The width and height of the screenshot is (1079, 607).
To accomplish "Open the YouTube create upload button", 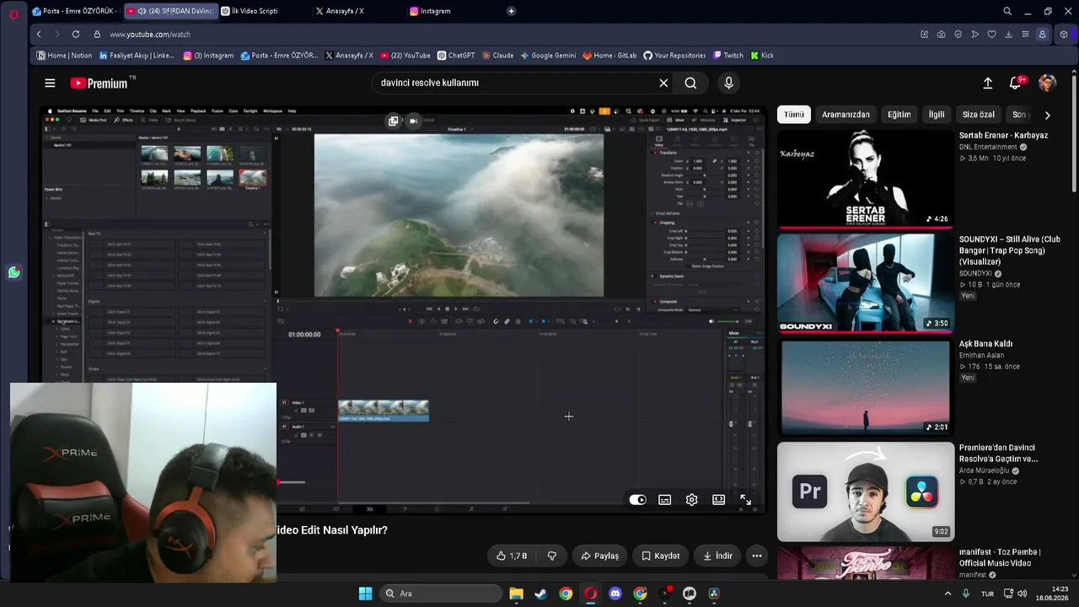I will tap(988, 83).
